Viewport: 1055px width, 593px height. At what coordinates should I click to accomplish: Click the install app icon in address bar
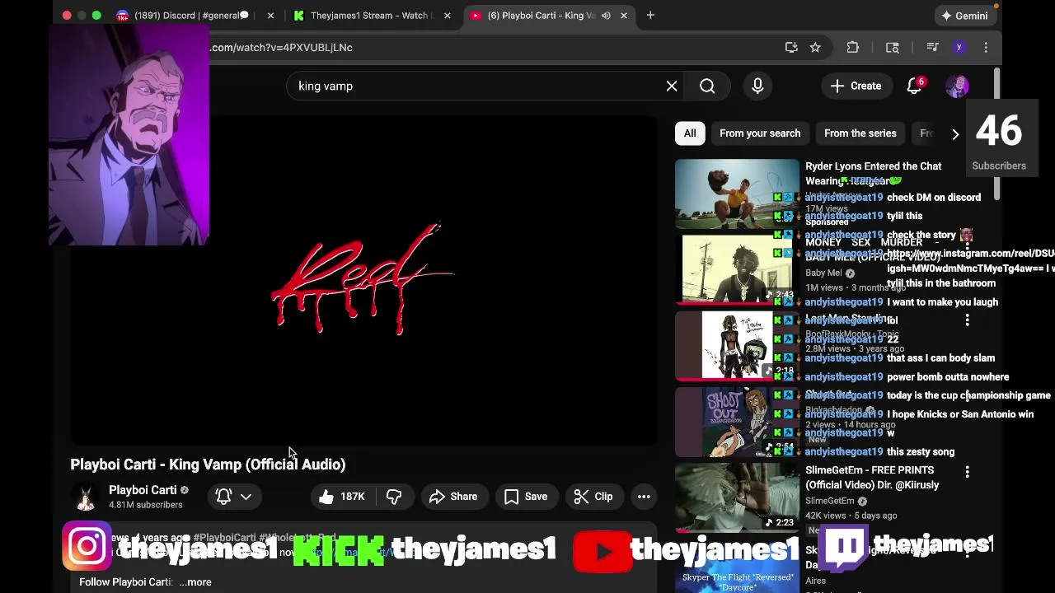[791, 47]
